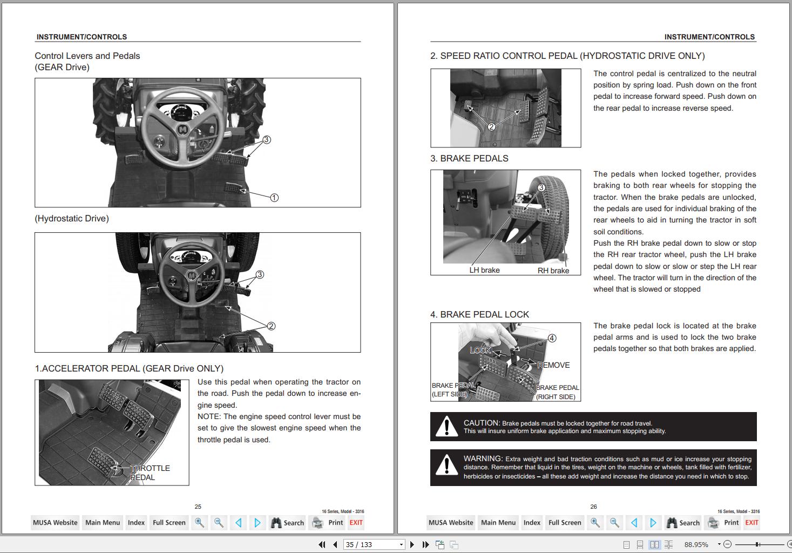Switch to continuous page view
The width and height of the screenshot is (792, 553).
(640, 544)
